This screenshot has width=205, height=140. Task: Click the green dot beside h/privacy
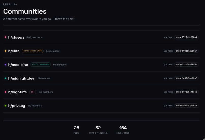pyautogui.click(x=6, y=106)
